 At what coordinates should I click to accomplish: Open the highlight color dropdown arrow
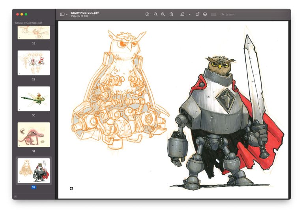click(189, 14)
